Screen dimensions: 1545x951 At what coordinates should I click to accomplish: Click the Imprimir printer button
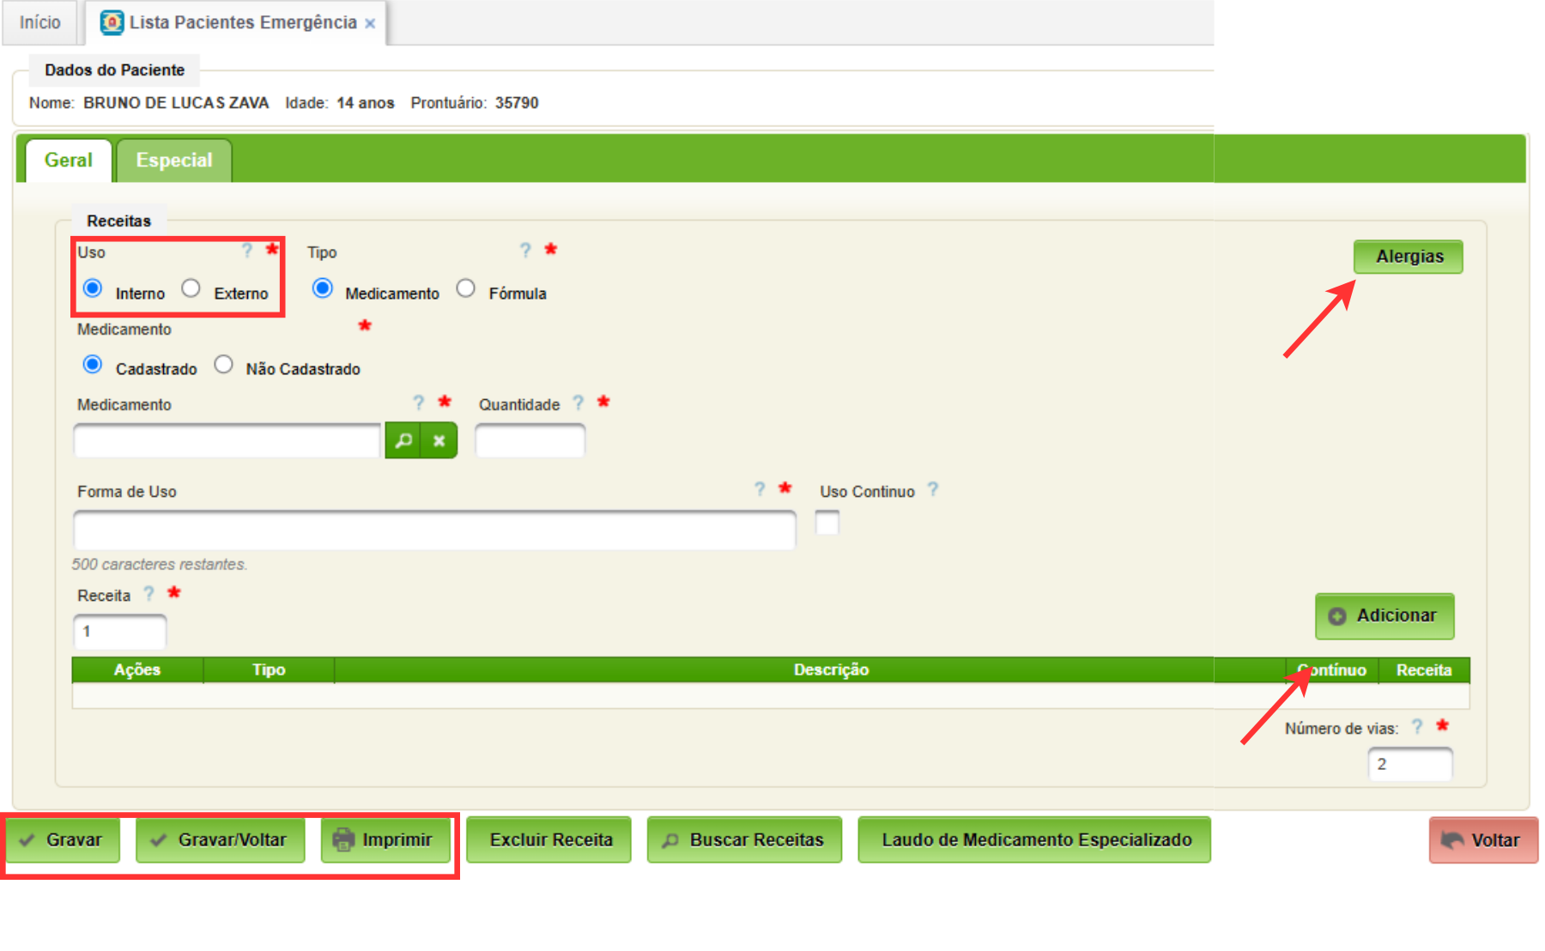pos(385,839)
